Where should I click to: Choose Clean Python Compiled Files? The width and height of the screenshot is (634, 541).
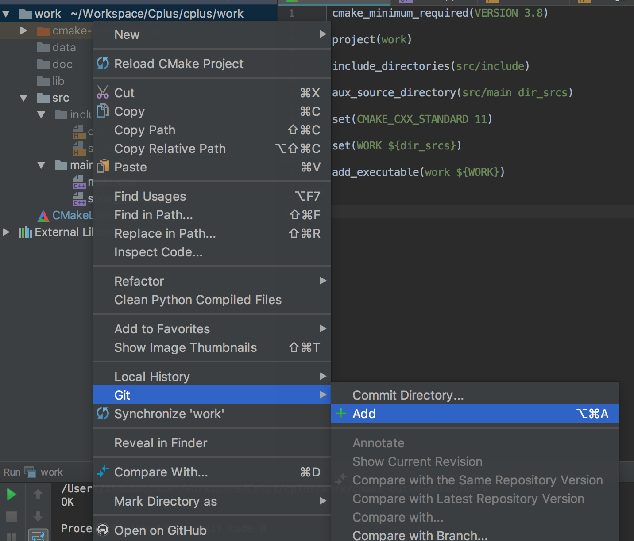pos(212,300)
